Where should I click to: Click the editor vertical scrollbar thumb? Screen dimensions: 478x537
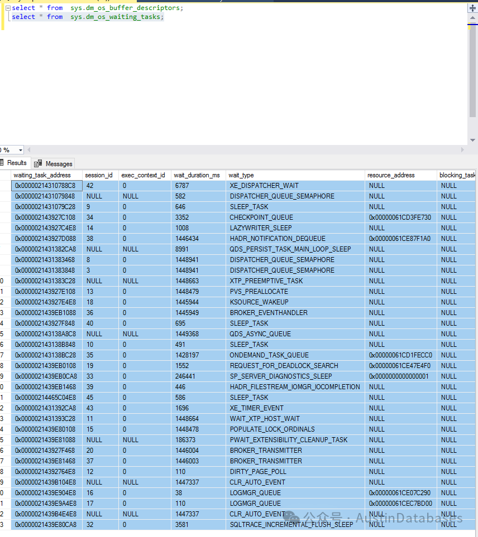472,70
